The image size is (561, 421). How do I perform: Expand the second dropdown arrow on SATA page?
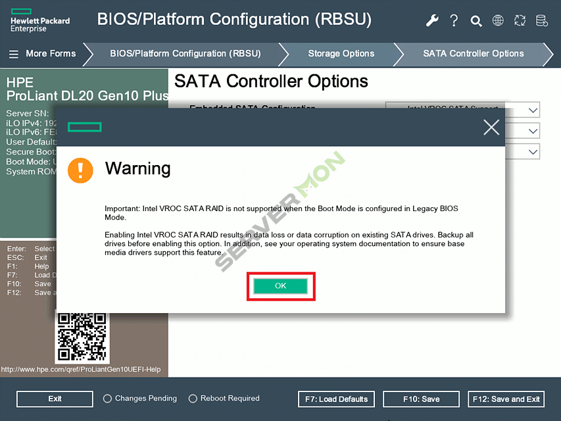click(533, 131)
